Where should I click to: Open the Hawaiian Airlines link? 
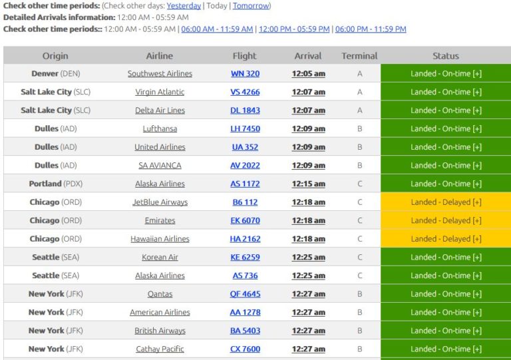pyautogui.click(x=160, y=239)
